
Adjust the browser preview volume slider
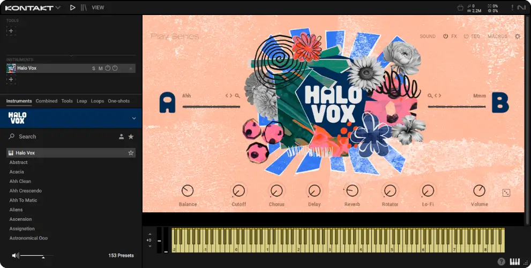click(x=36, y=256)
